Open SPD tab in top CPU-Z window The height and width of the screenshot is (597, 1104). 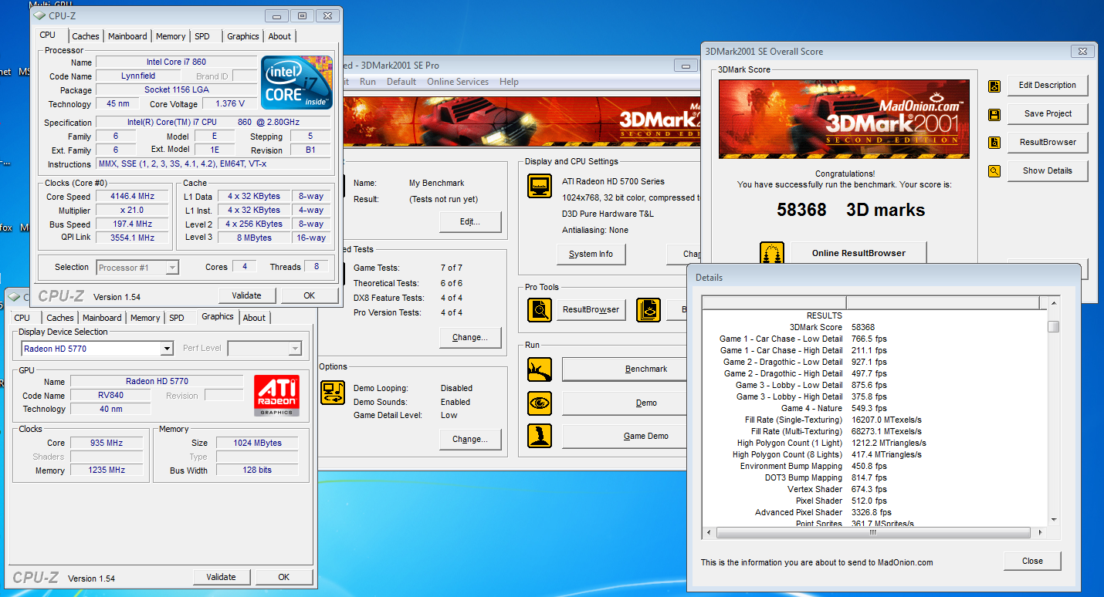click(x=202, y=36)
